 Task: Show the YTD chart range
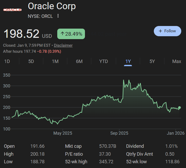click(103, 61)
